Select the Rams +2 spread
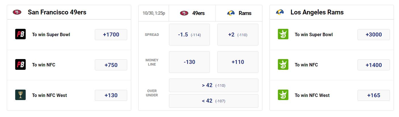 (238, 34)
